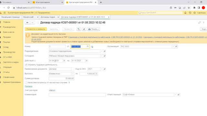The width and height of the screenshot is (207, 116).
Task: Click the Номер field
Action: tap(57, 46)
